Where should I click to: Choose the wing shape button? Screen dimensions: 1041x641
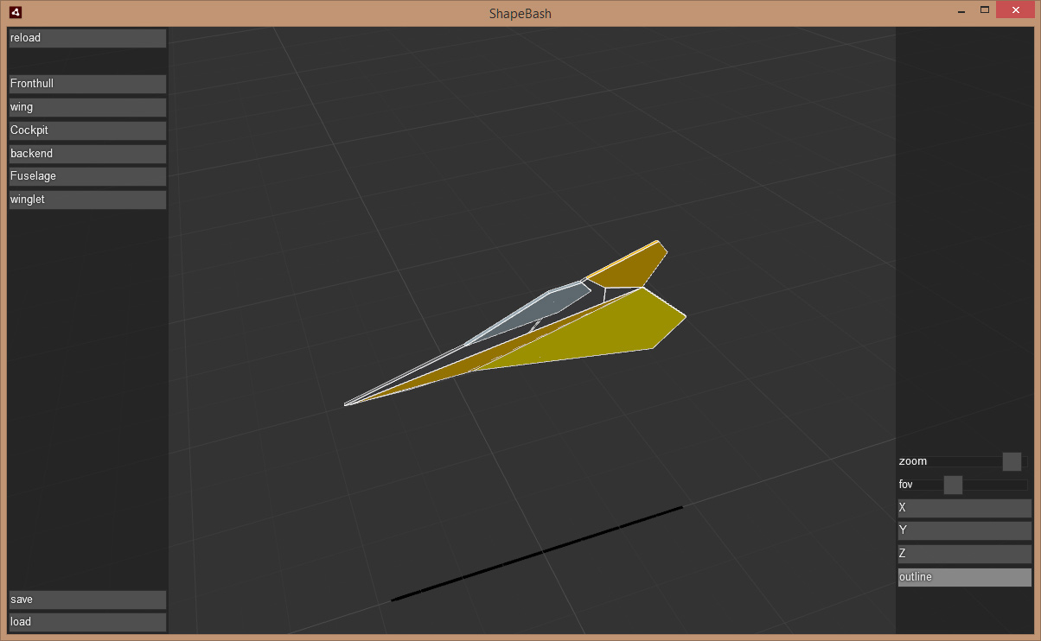click(x=86, y=107)
